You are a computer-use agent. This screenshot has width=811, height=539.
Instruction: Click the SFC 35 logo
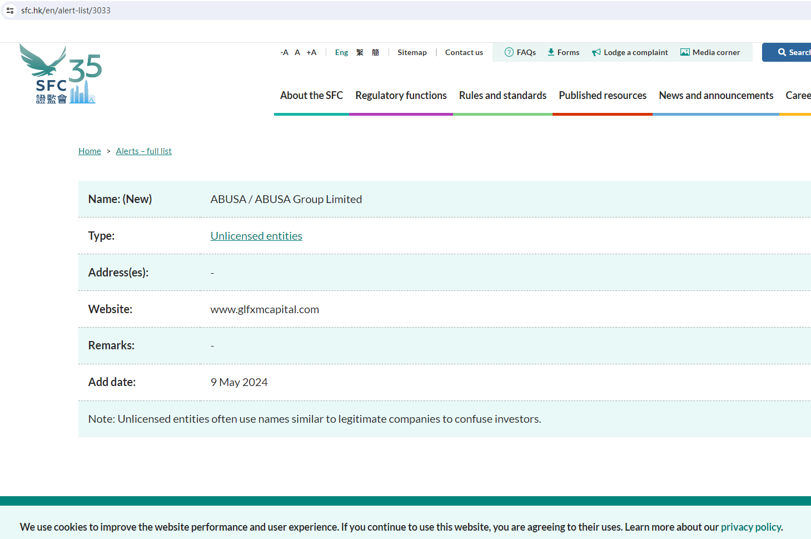tap(60, 74)
